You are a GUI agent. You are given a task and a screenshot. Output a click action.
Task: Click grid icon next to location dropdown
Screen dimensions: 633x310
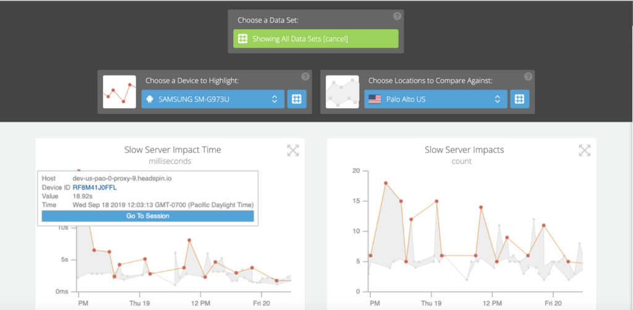click(519, 99)
